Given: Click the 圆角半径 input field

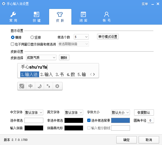Looking at the screenshot, I should coord(151,120).
